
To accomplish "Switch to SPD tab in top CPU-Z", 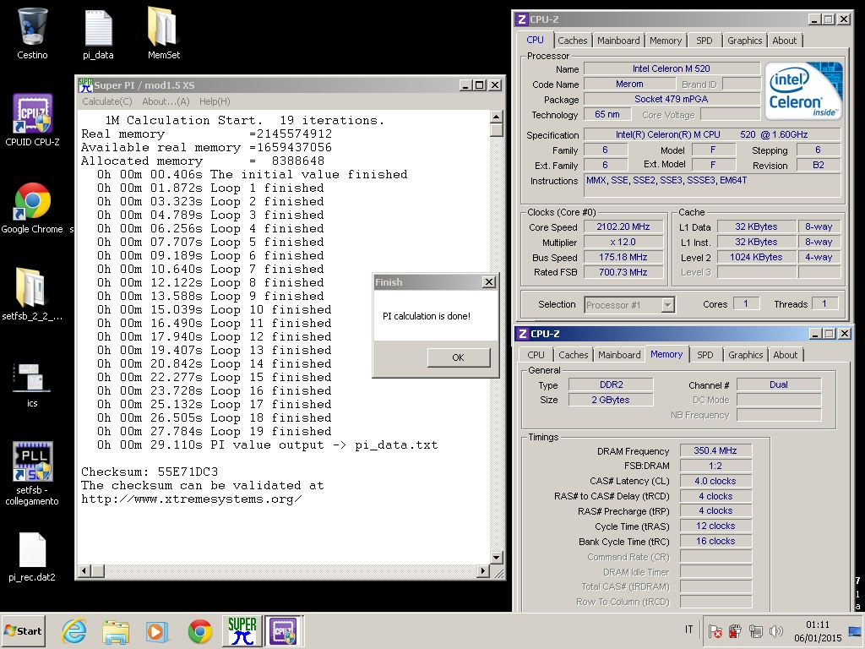I will click(x=705, y=41).
